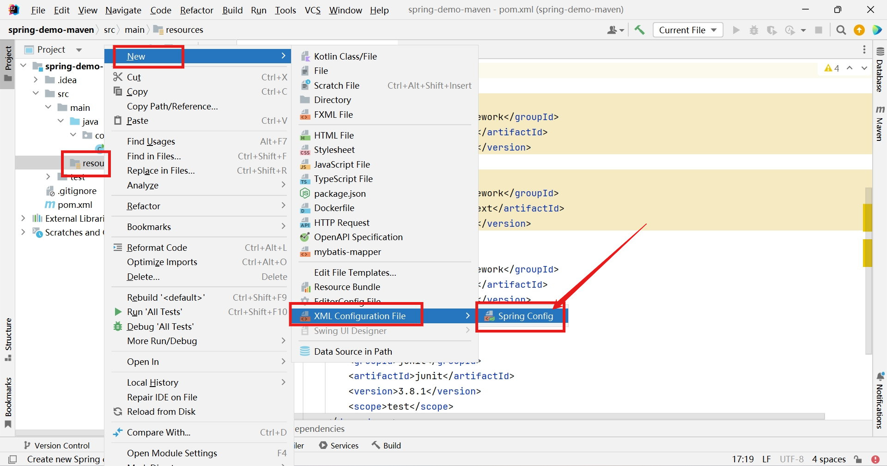Choose Directory from New menu
Screen dimensions: 887x466
[384, 100]
